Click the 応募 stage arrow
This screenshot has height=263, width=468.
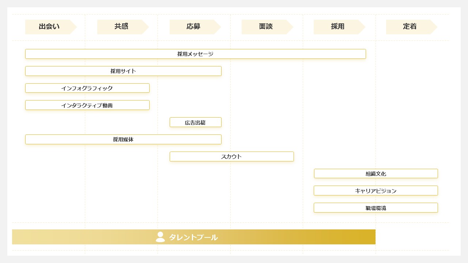(193, 27)
